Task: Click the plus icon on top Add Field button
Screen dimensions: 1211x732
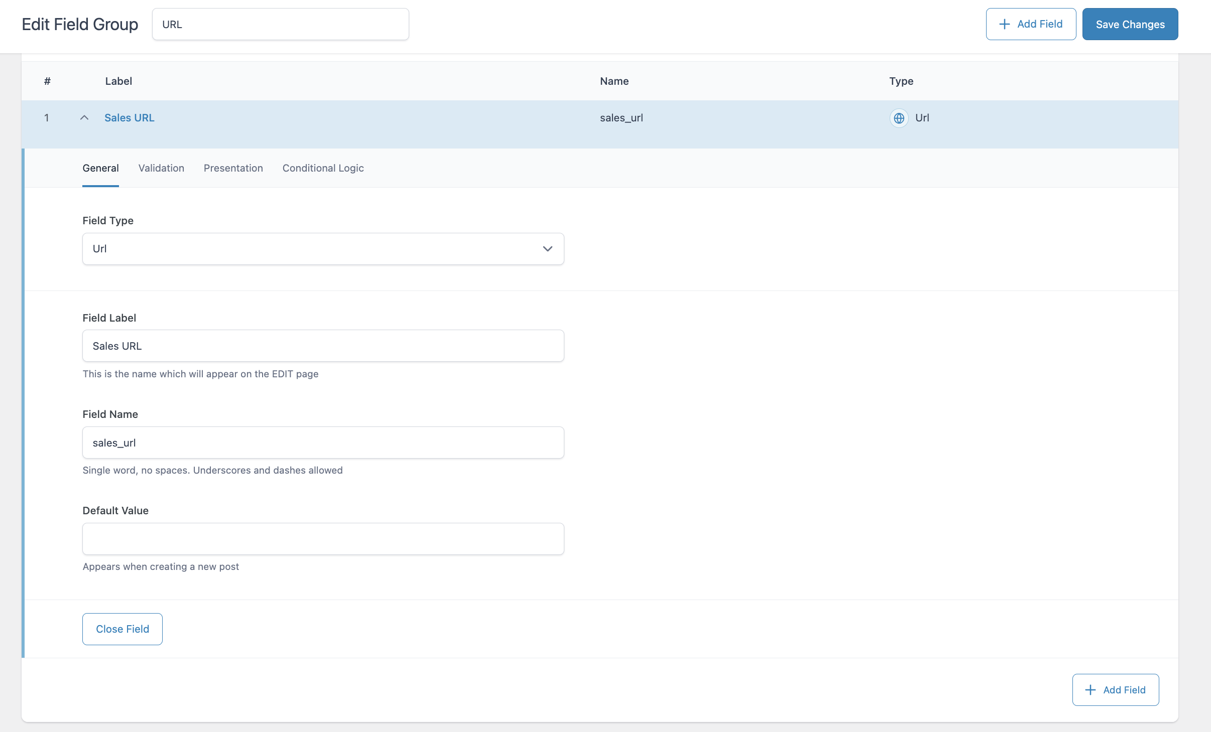Action: (1004, 24)
